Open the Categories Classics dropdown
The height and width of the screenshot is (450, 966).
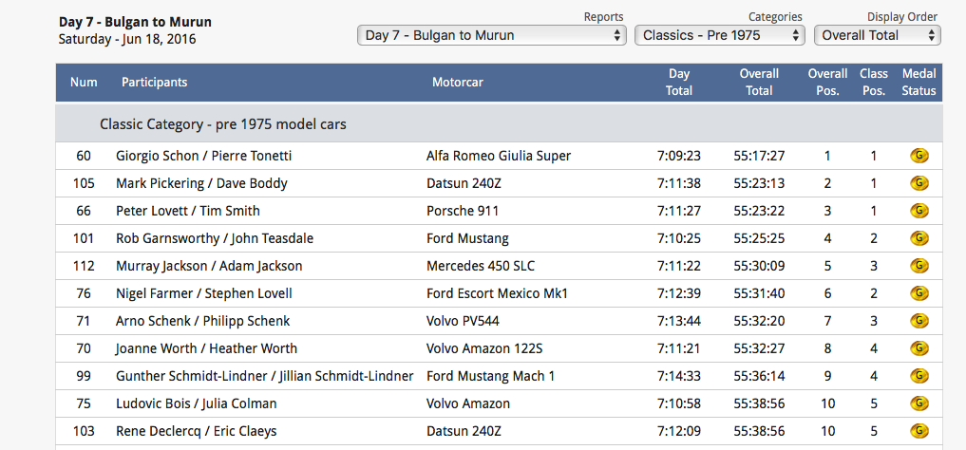pyautogui.click(x=719, y=35)
